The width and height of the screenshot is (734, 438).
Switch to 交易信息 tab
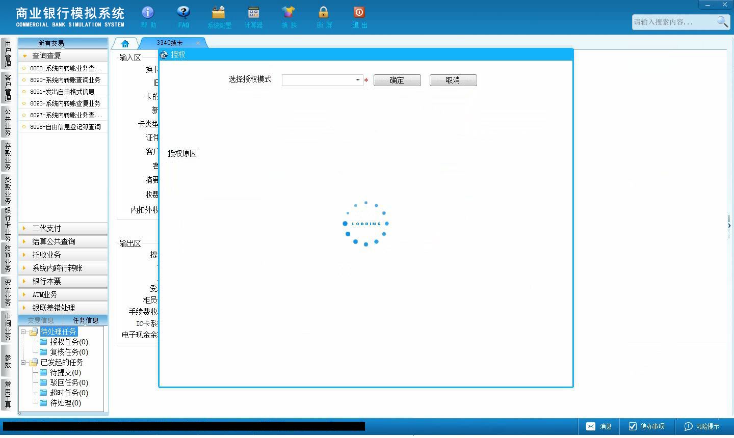point(41,320)
